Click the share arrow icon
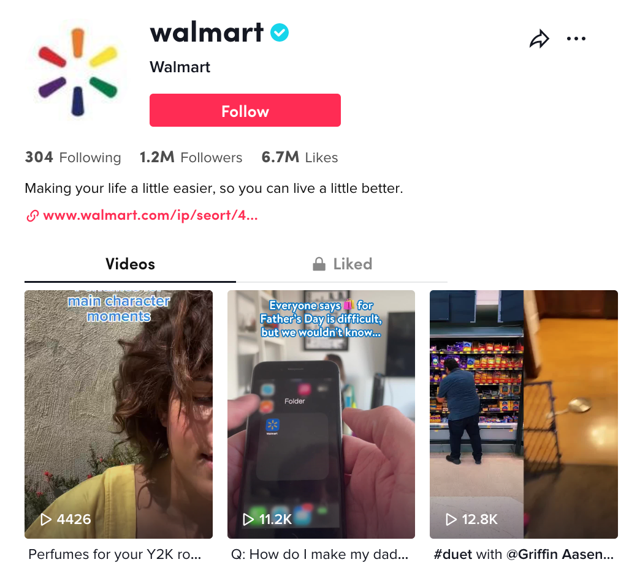 (539, 39)
